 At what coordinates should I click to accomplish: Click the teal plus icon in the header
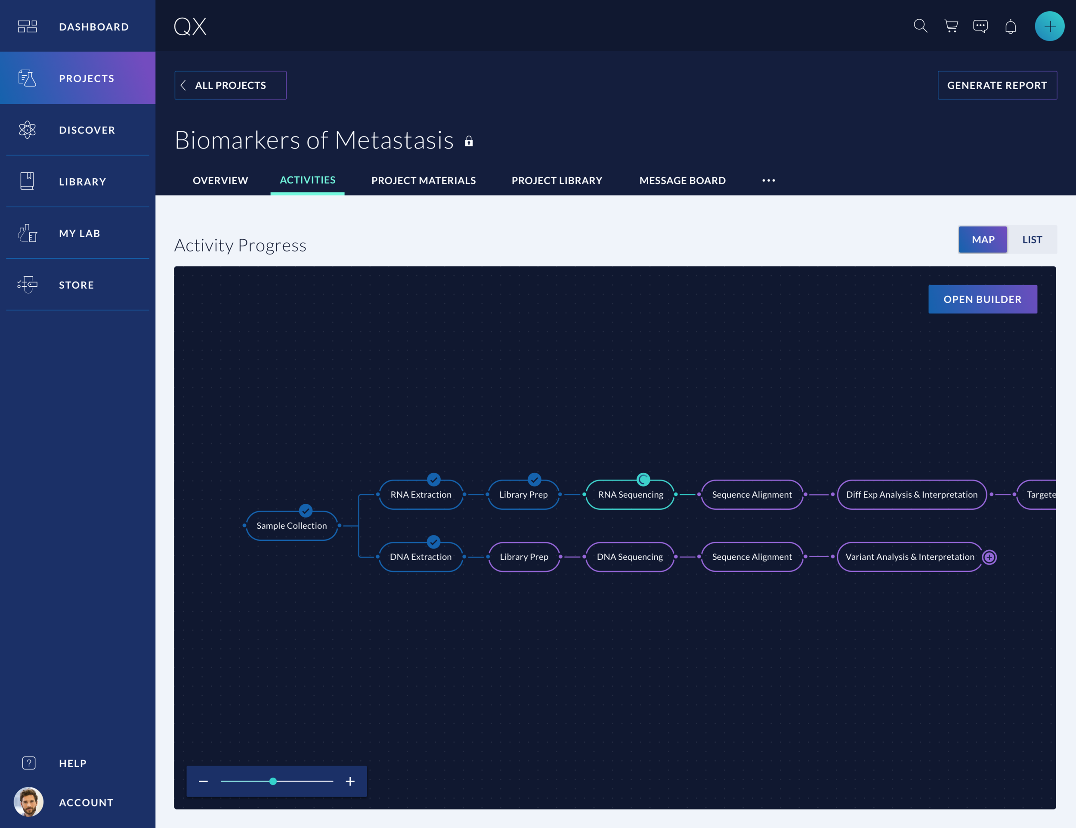1049,26
